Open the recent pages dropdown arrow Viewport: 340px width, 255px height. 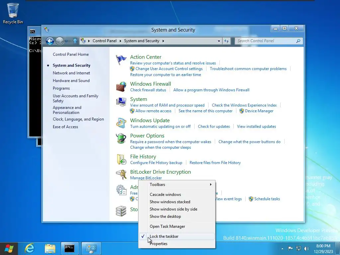(x=66, y=41)
